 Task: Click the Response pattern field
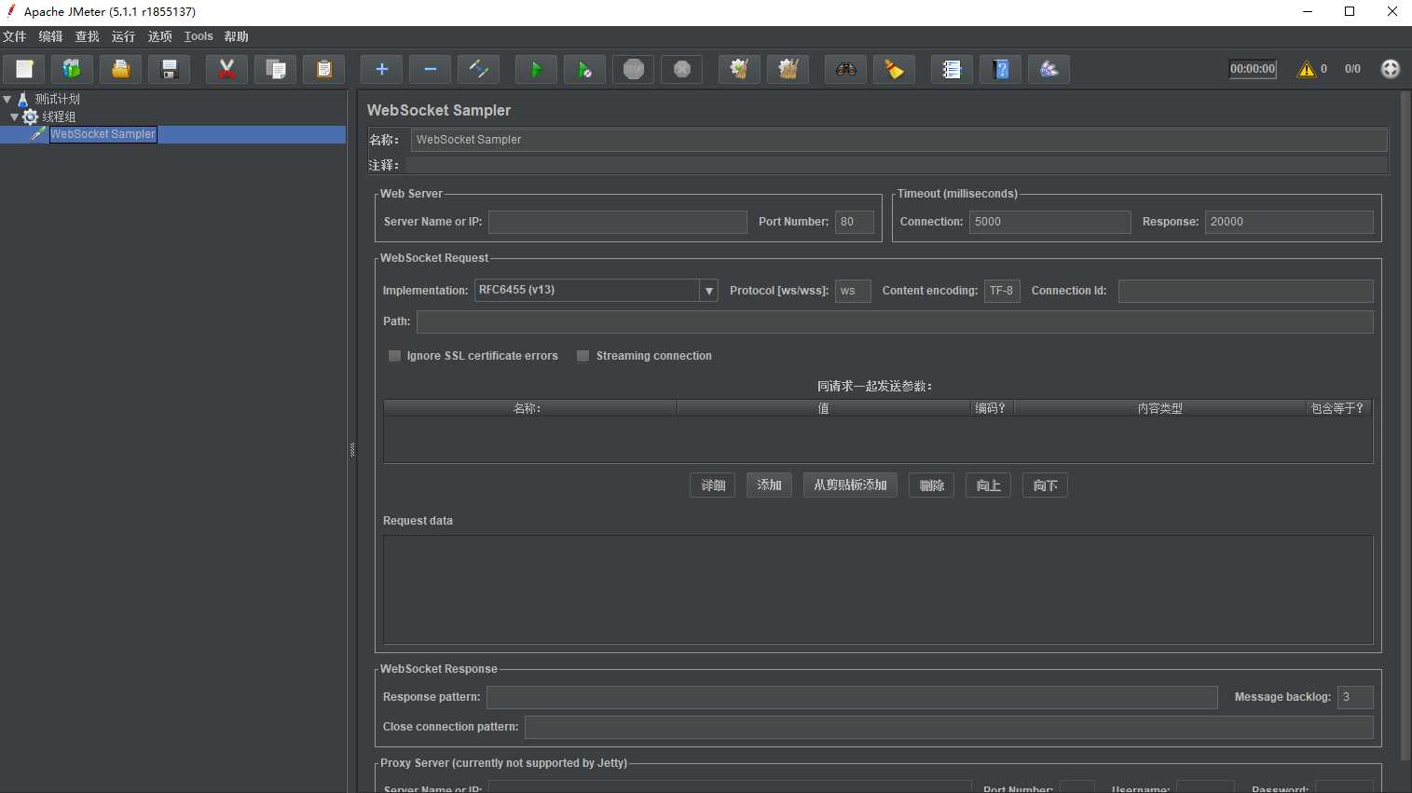(852, 697)
